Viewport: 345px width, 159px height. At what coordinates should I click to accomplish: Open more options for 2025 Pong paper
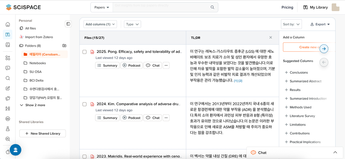click(166, 65)
